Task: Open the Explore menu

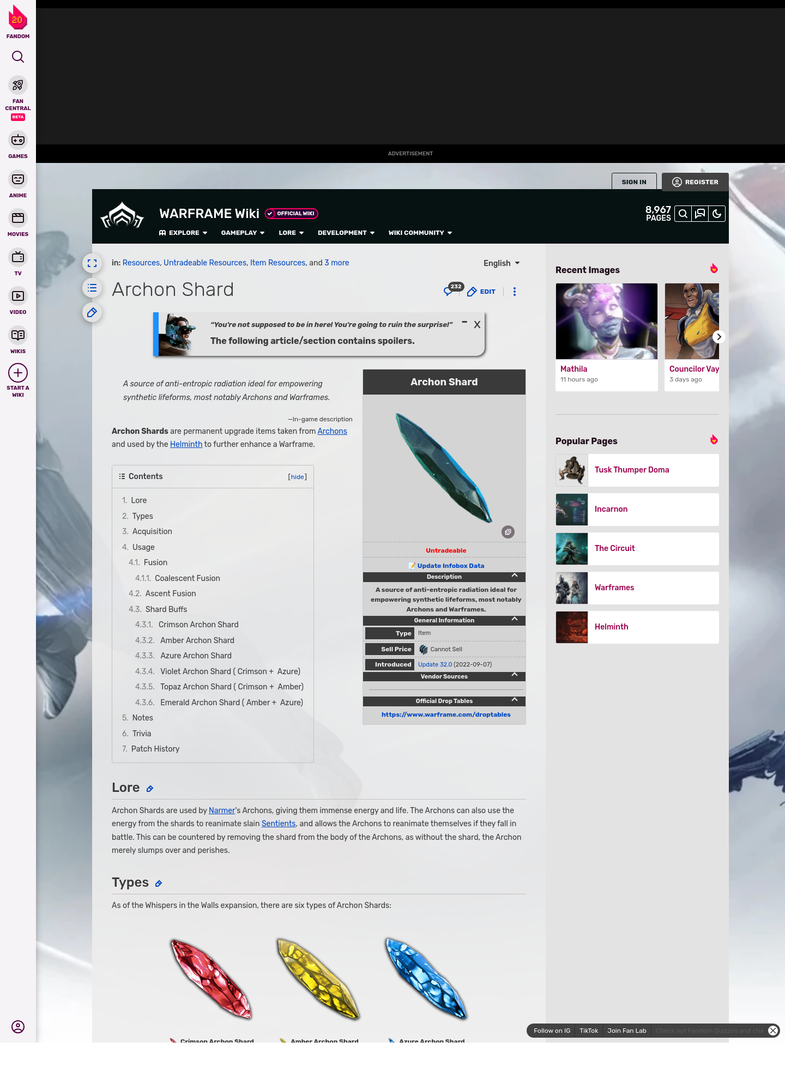Action: click(x=183, y=233)
